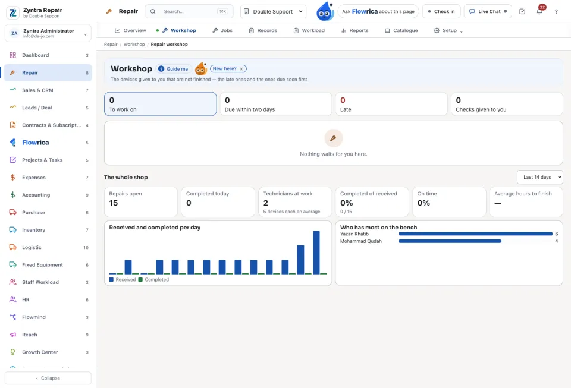This screenshot has width=571, height=388.
Task: Open Projects & Tasks module
Action: (48, 160)
